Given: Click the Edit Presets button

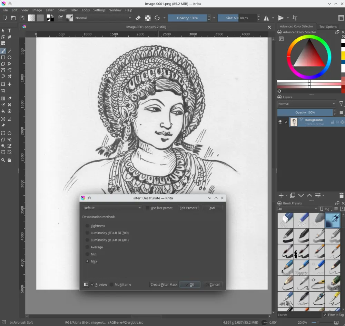Looking at the screenshot, I should click(x=188, y=208).
